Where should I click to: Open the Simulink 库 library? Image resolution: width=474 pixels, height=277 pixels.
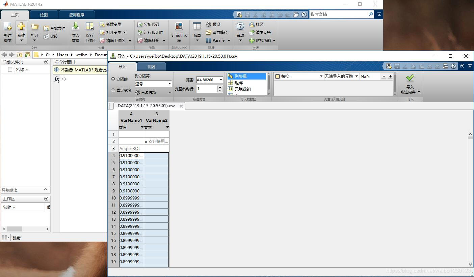(x=179, y=32)
